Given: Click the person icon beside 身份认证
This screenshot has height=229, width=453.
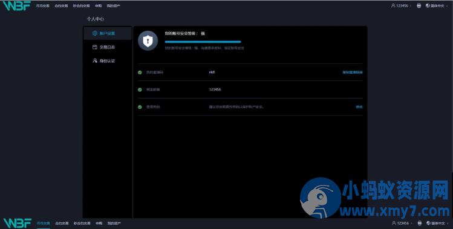Looking at the screenshot, I should [95, 60].
